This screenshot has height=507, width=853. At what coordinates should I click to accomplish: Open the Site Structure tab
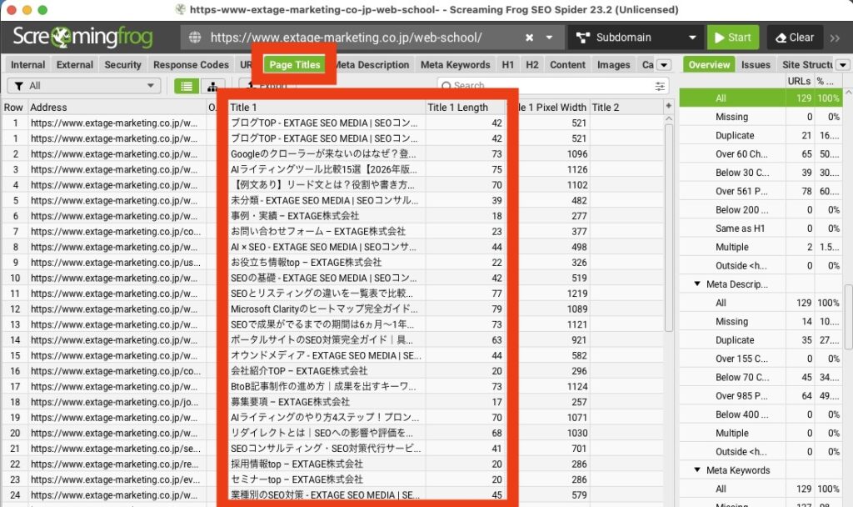pos(806,65)
